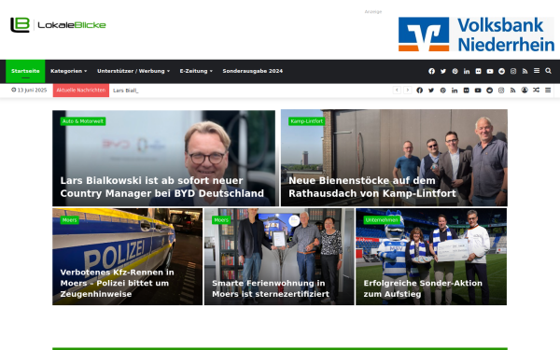Open Facebook icon in white ticker bar
Viewport: 560px width, 350px height.
tap(420, 91)
